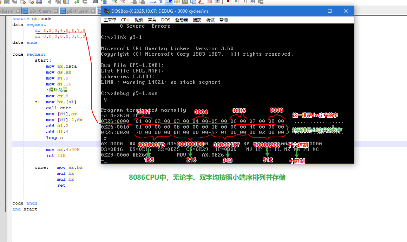
Task: Close the p8-11.asm tab
Action: click(93, 11)
